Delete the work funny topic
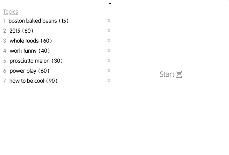The height and width of the screenshot is (155, 229). (x=109, y=50)
